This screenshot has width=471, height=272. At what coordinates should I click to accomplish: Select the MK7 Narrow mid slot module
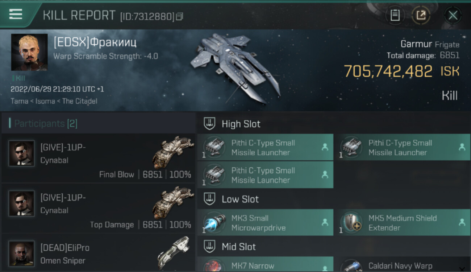[265, 264]
